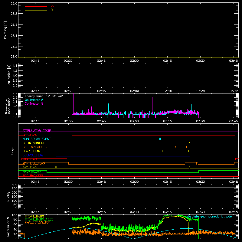This screenshot has width=242, height=242.
Task: Click tallest magenta spike near 02:30
Action: click(73, 103)
